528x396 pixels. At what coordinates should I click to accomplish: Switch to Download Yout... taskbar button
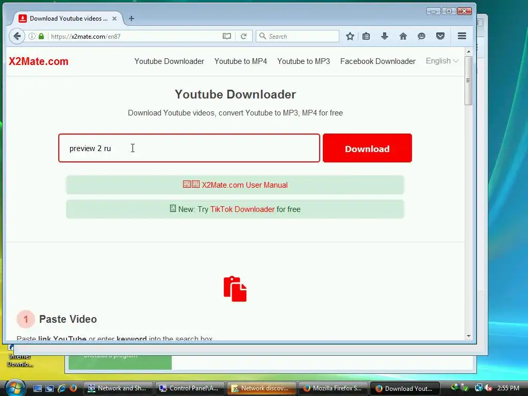click(x=405, y=388)
